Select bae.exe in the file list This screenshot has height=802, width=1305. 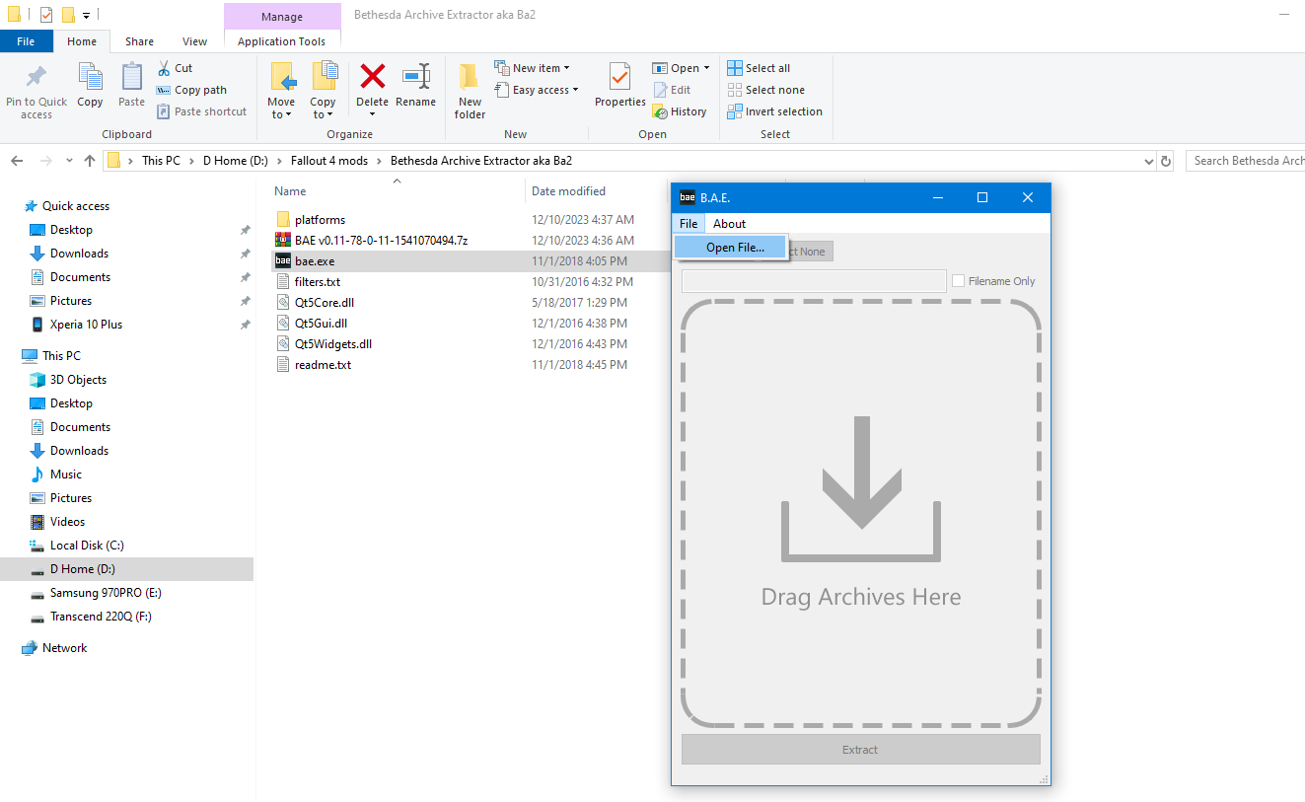click(315, 261)
